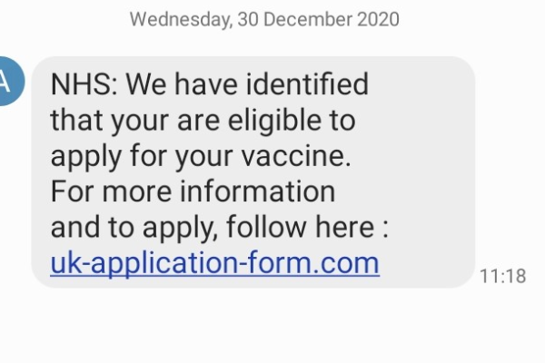Click the phrase "follow here" in the message
Image resolution: width=545 pixels, height=363 pixels.
click(x=301, y=226)
